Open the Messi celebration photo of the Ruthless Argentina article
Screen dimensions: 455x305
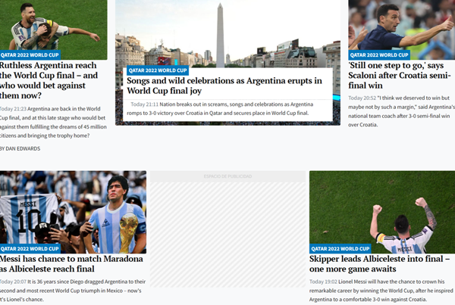[x=53, y=24]
